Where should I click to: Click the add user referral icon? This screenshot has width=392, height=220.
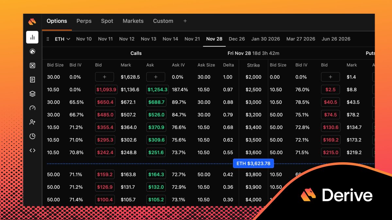pyautogui.click(x=32, y=122)
